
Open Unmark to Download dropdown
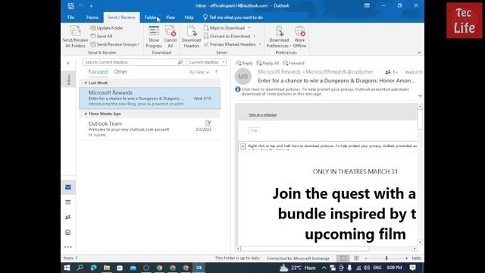point(230,36)
